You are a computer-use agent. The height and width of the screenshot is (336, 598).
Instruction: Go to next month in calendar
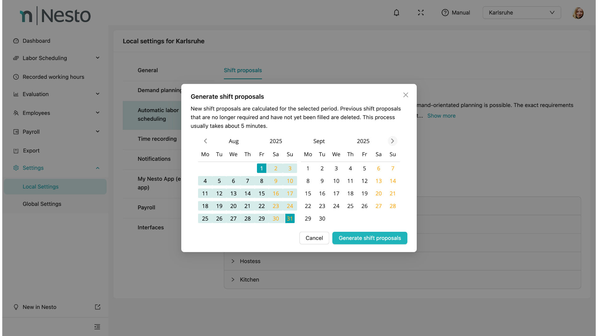(x=392, y=141)
